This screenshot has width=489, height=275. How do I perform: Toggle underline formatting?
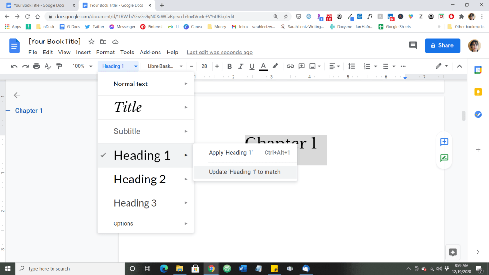pos(252,66)
